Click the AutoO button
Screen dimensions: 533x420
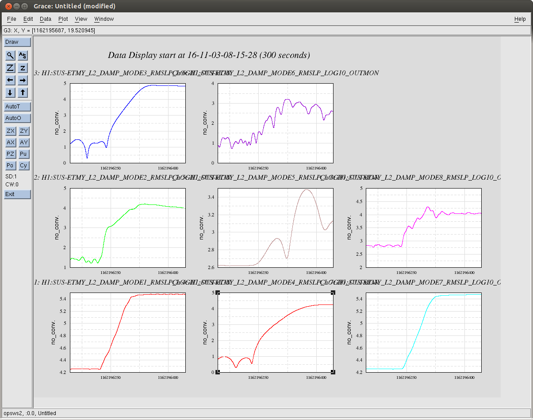click(x=18, y=118)
